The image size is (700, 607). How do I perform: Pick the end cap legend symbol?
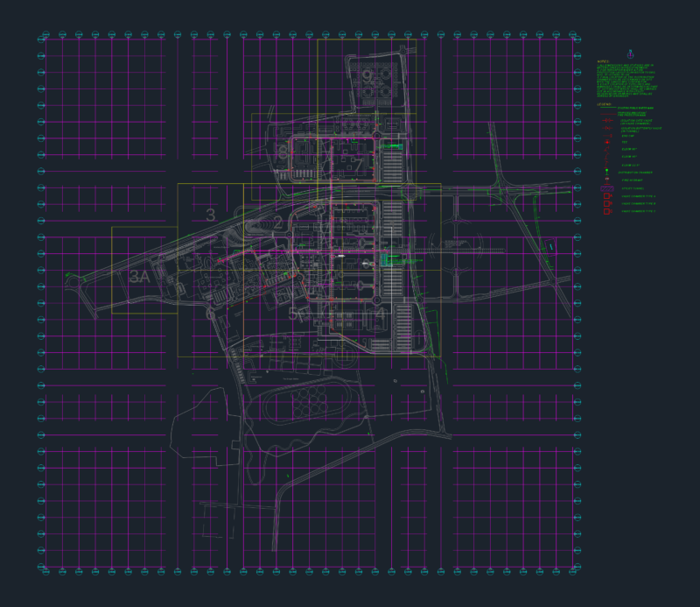coord(607,136)
